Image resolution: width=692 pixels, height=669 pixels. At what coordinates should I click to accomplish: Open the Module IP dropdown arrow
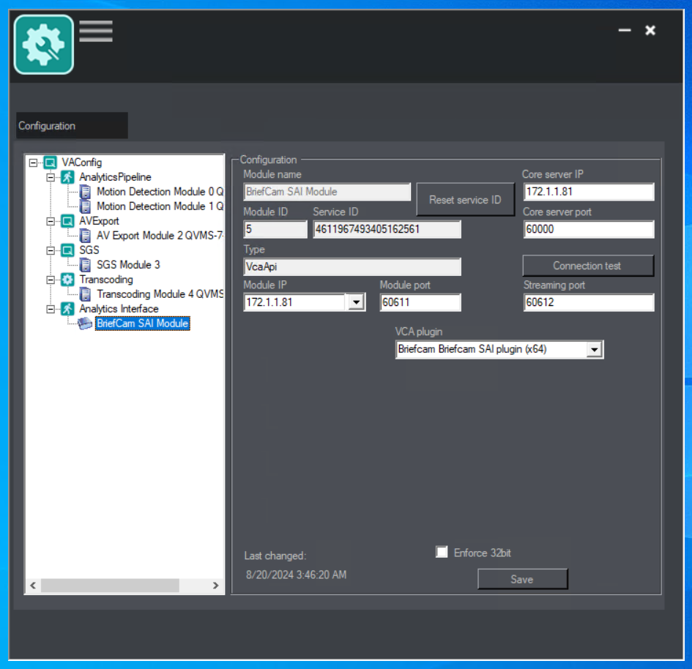tap(356, 302)
